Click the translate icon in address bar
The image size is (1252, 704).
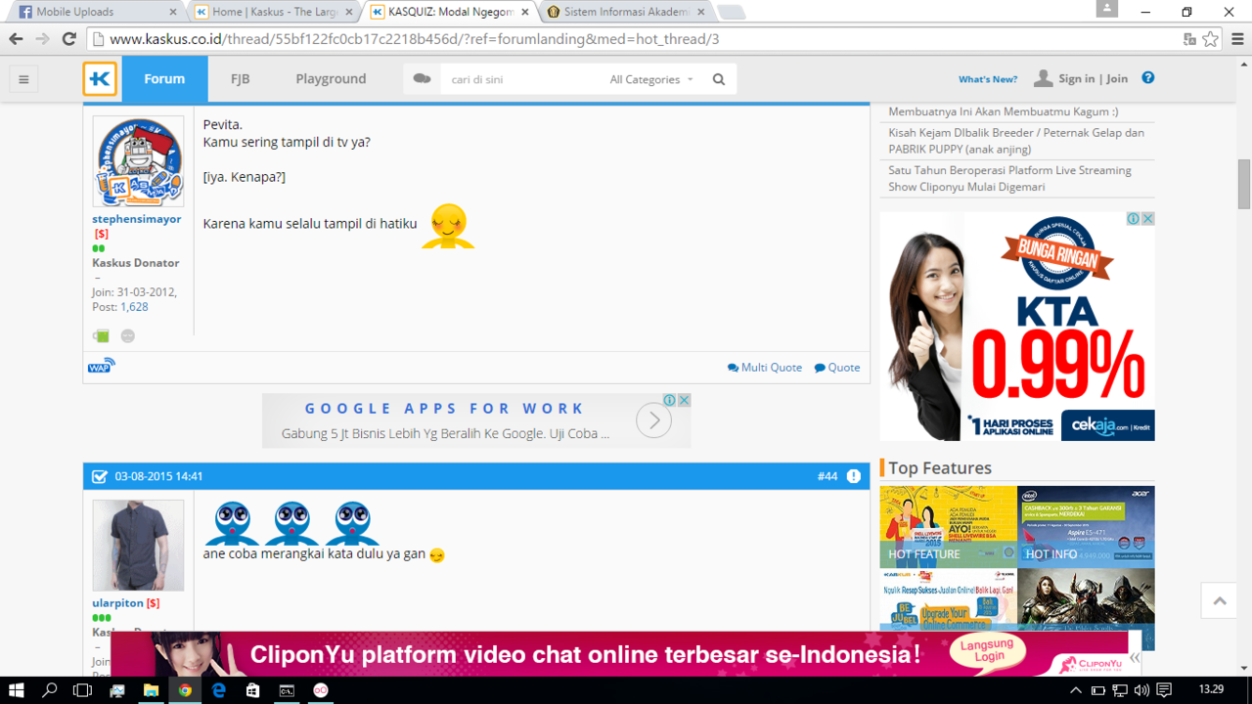click(x=1189, y=39)
